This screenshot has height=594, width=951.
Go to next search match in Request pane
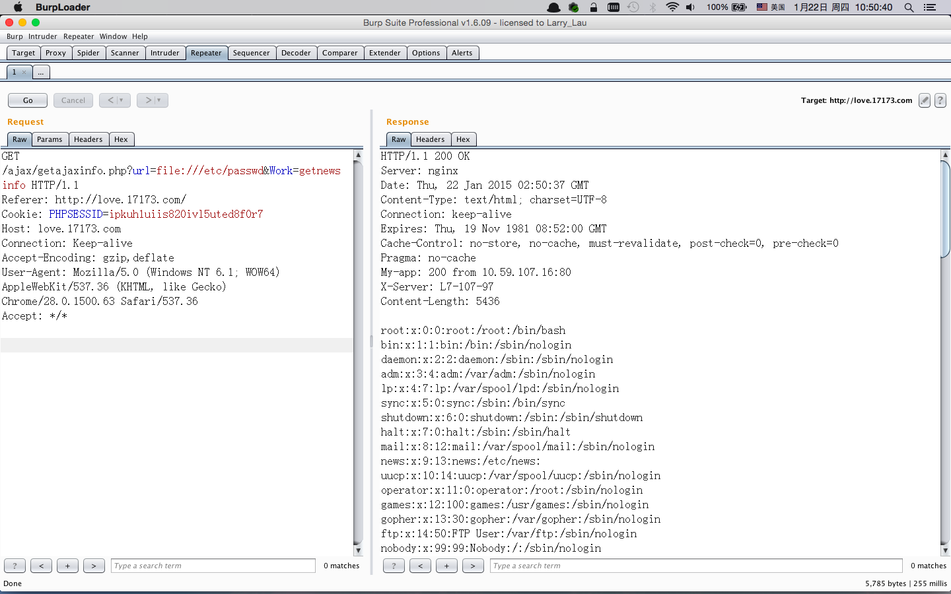94,566
